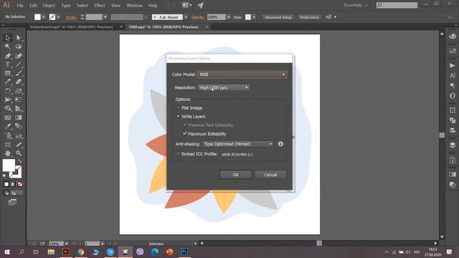Open the fill color dropdown arrow
The width and height of the screenshot is (459, 258).
[43, 17]
